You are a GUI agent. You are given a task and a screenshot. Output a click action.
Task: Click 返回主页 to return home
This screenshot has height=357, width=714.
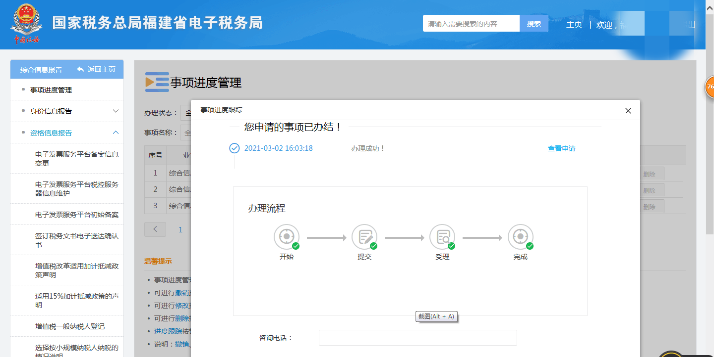pyautogui.click(x=97, y=69)
